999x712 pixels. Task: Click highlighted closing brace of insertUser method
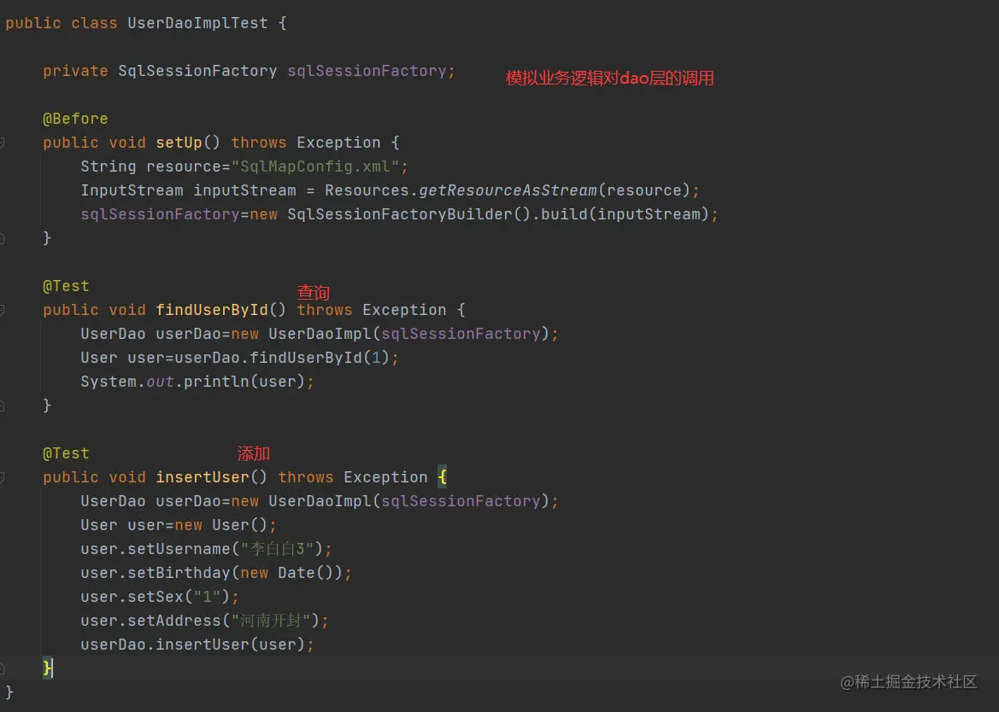tap(47, 668)
